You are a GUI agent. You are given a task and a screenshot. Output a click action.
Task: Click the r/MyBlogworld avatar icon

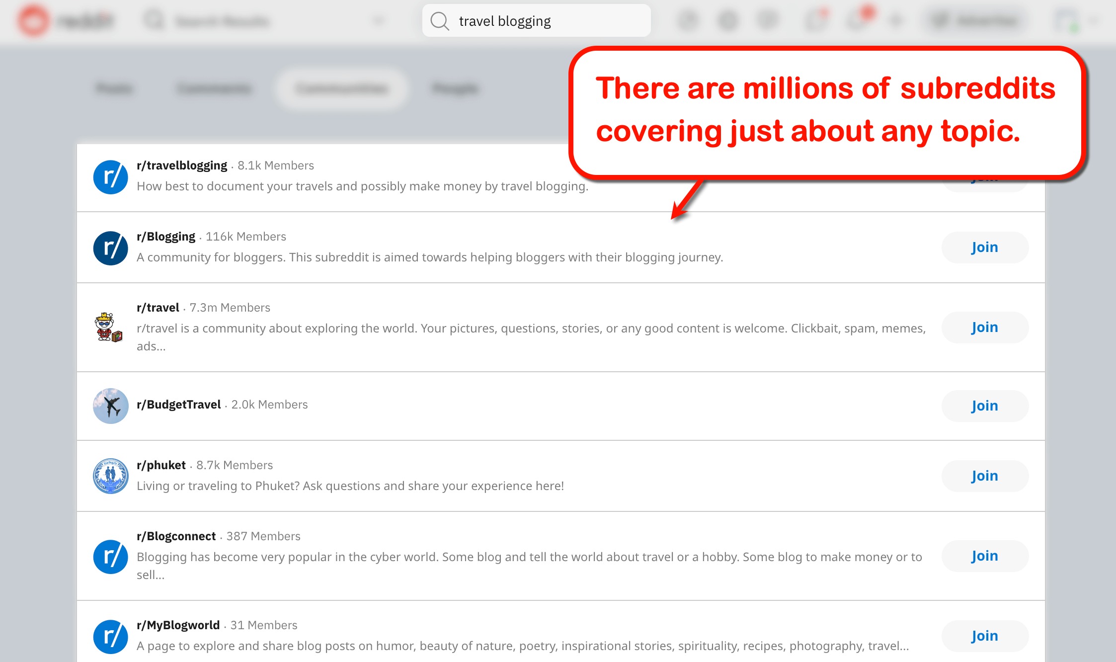tap(111, 637)
